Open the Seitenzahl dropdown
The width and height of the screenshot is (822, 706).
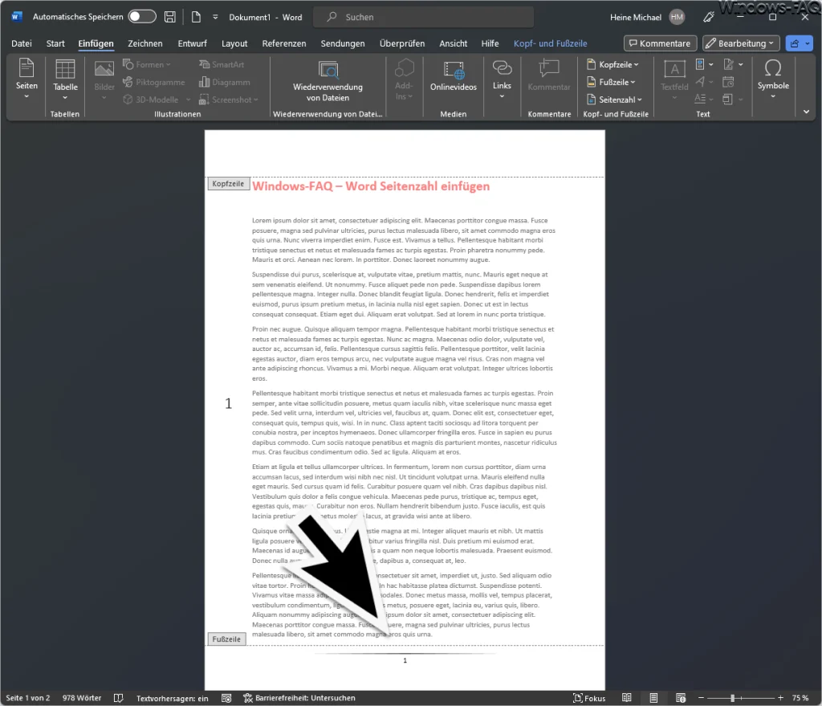[x=614, y=99]
